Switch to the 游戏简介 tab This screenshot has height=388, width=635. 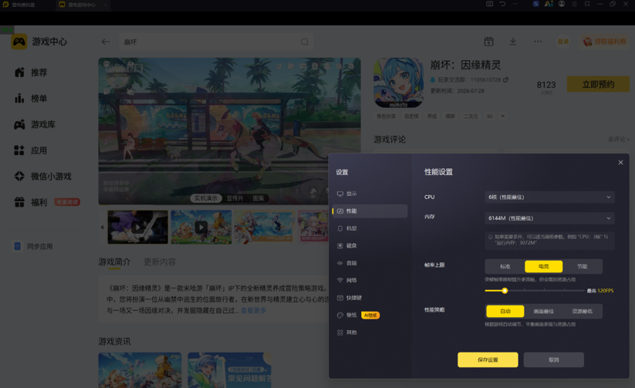115,262
